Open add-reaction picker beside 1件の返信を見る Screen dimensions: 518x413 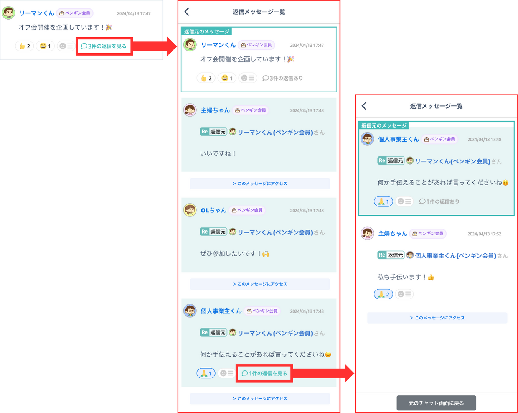tap(227, 373)
